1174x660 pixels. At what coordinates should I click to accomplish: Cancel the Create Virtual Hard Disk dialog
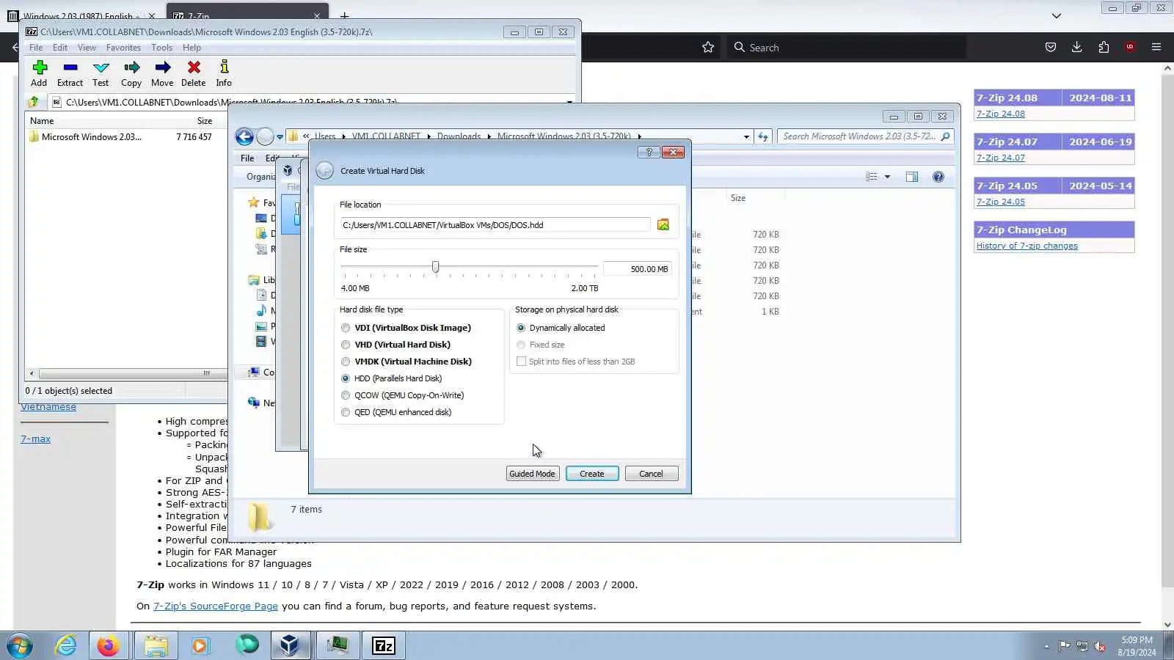(651, 474)
